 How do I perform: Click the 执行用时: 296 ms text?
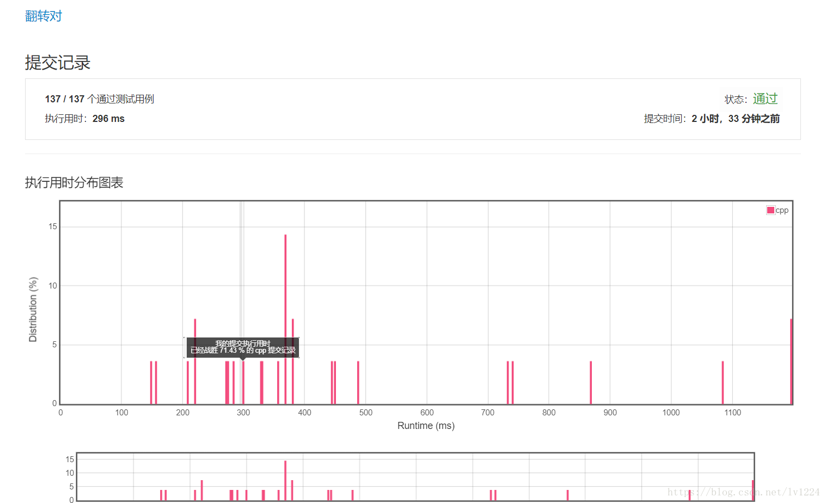point(84,119)
